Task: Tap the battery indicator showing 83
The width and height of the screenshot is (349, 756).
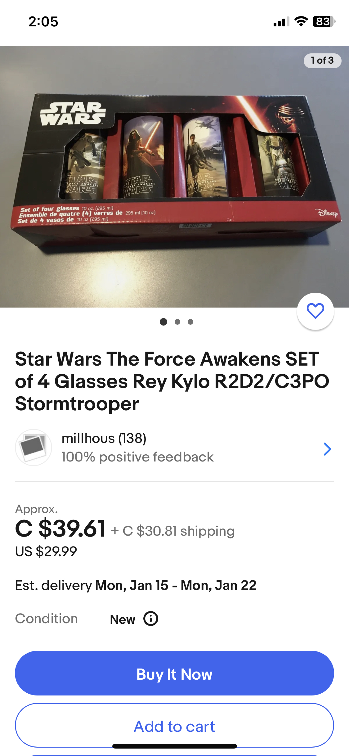Action: [x=324, y=21]
